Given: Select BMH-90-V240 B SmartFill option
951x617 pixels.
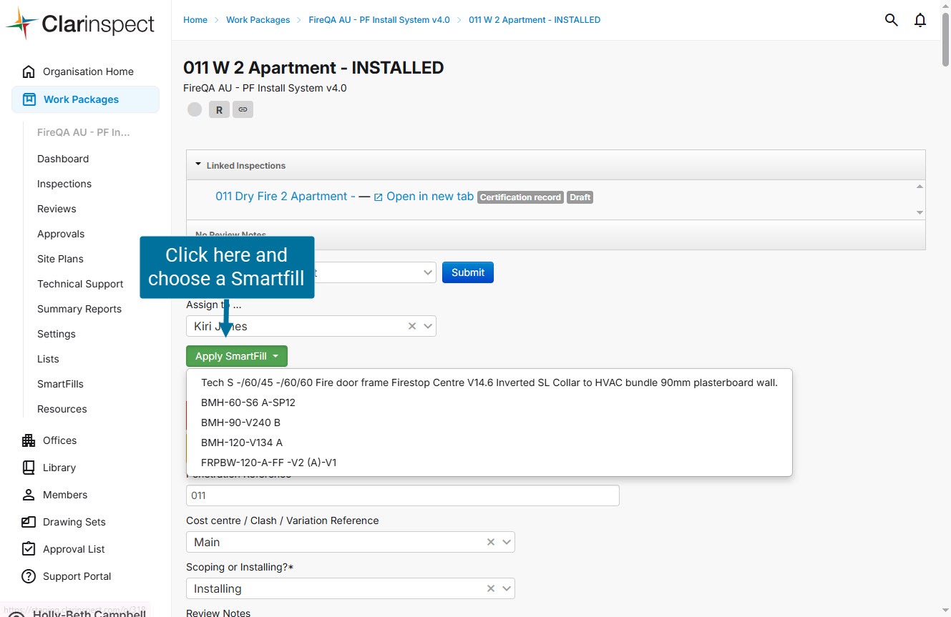Looking at the screenshot, I should (x=240, y=423).
